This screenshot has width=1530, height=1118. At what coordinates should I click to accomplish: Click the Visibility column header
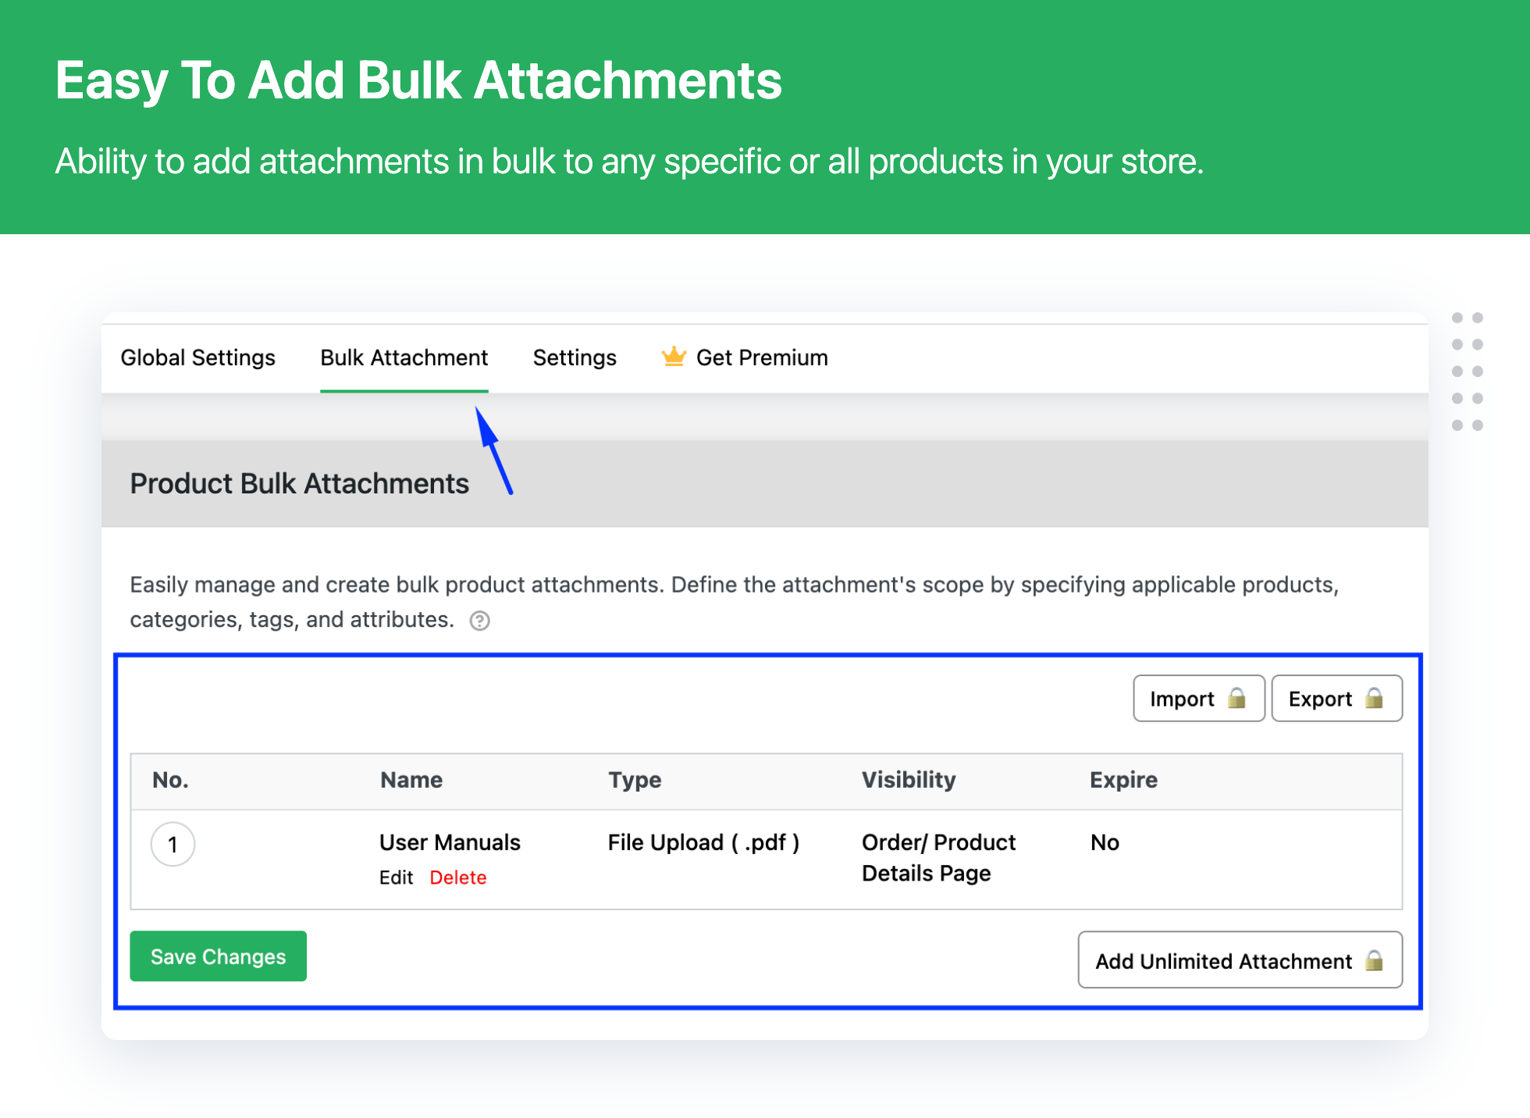click(x=909, y=780)
